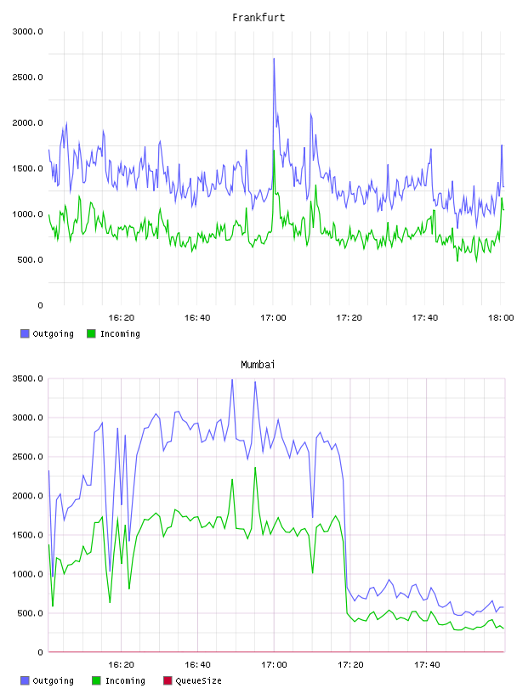The image size is (517, 694).
Task: Click the 2000.0 y-axis label on Mumbai chart
Action: tap(28, 496)
